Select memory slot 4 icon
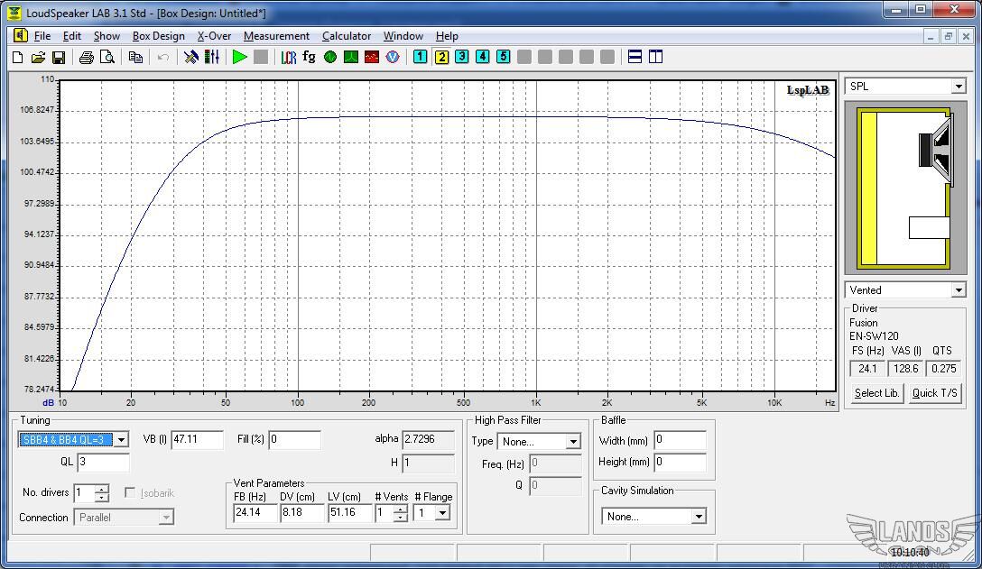The width and height of the screenshot is (982, 569). pos(482,57)
